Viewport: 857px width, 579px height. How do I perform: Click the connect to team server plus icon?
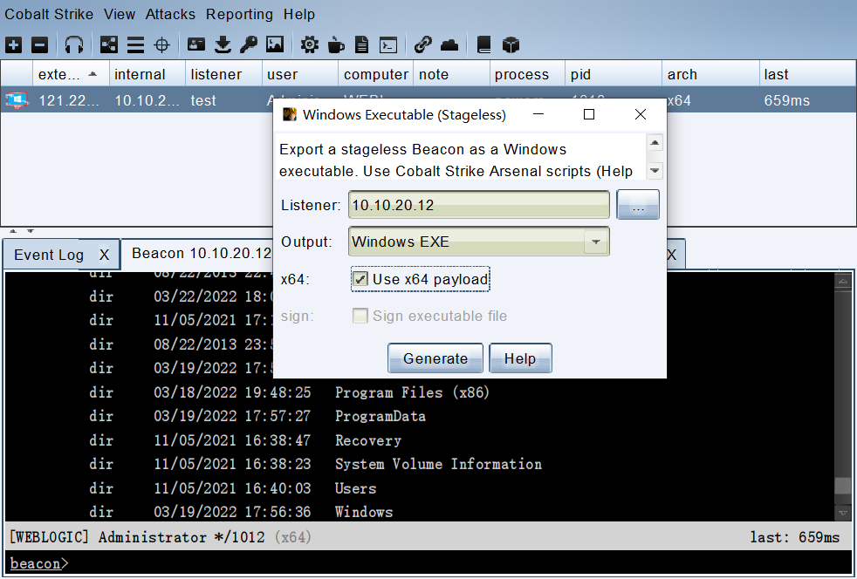click(14, 44)
